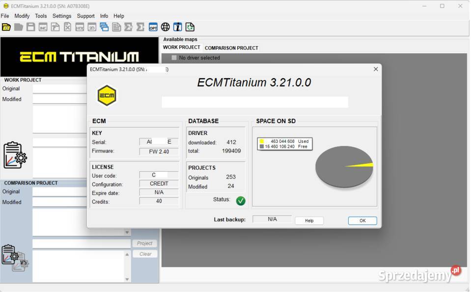Image resolution: width=471 pixels, height=292 pixels.
Task: Select the stacked windows maps icon
Action: 104,27
